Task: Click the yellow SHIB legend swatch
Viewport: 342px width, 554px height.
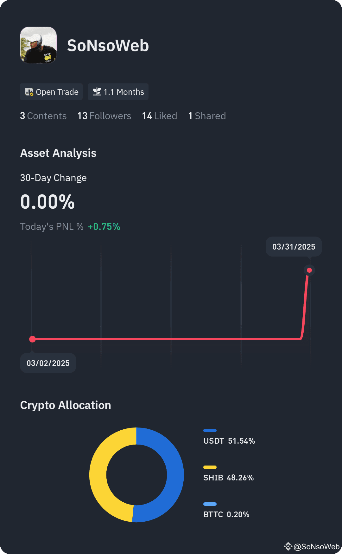Action: pos(210,467)
